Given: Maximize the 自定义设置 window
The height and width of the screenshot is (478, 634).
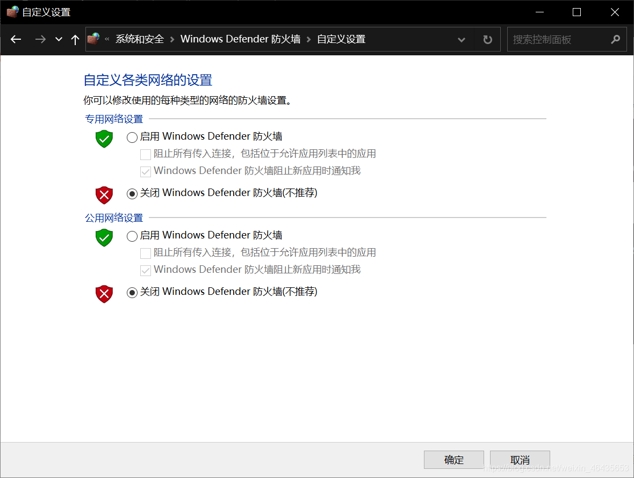Looking at the screenshot, I should 577,12.
